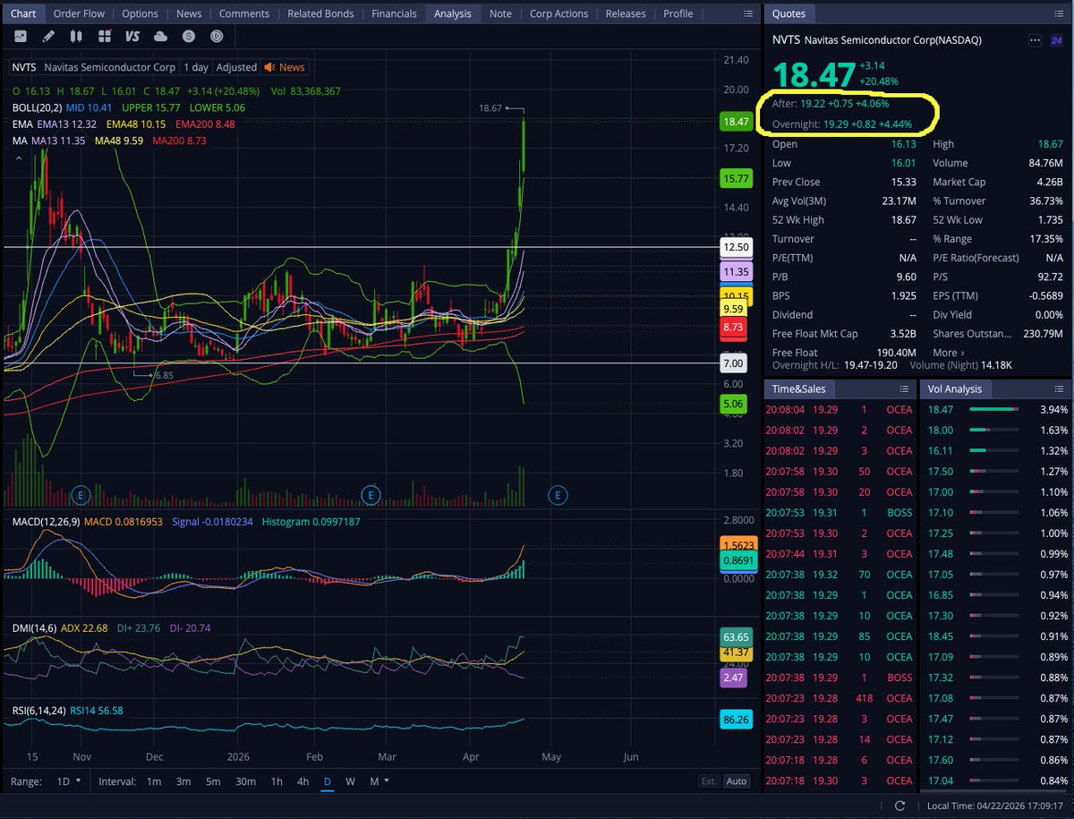1074x819 pixels.
Task: Open the candlestick chart type icon
Action: coord(76,37)
